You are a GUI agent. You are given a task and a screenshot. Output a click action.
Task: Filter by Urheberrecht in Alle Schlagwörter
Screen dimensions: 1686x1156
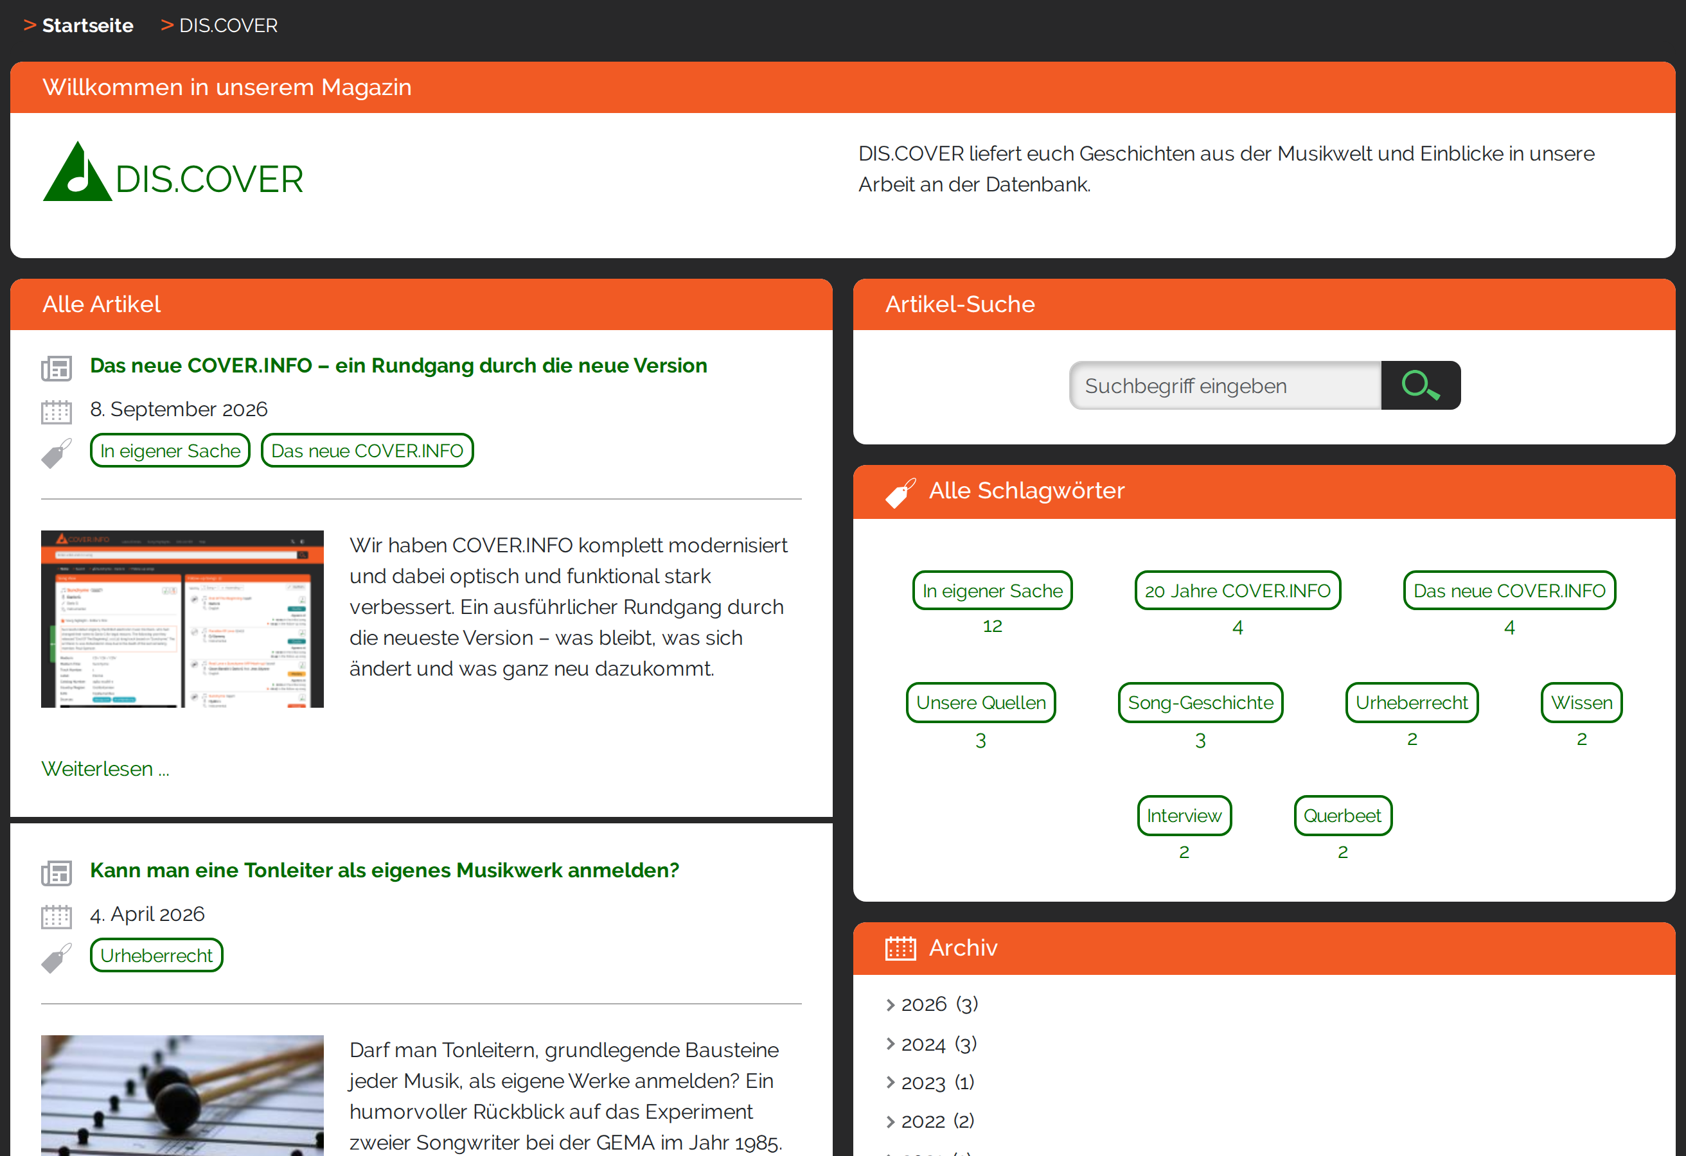(x=1412, y=703)
